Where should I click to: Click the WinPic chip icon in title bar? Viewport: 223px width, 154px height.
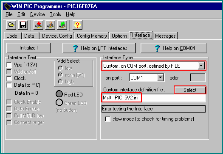click(x=7, y=6)
